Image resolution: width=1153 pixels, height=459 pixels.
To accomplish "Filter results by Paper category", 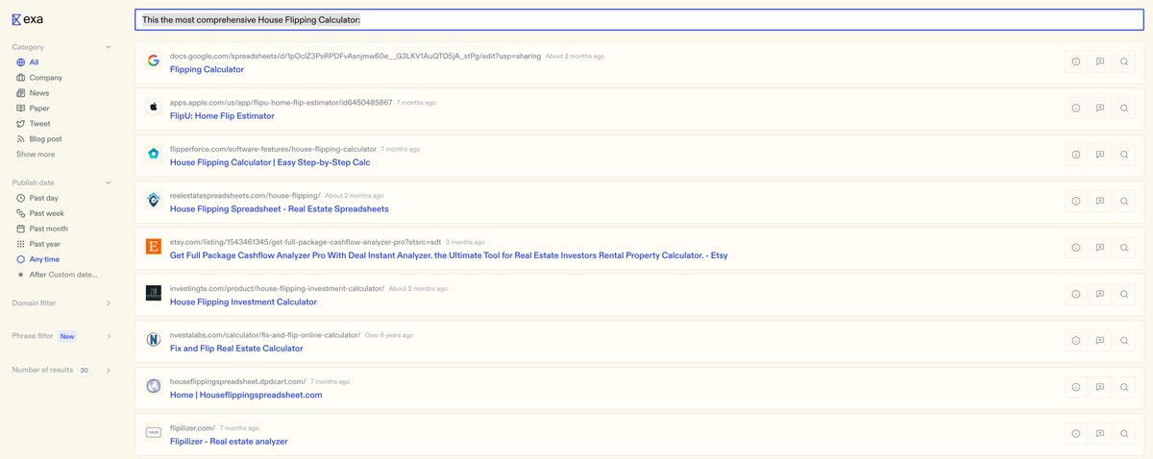I will [33, 109].
